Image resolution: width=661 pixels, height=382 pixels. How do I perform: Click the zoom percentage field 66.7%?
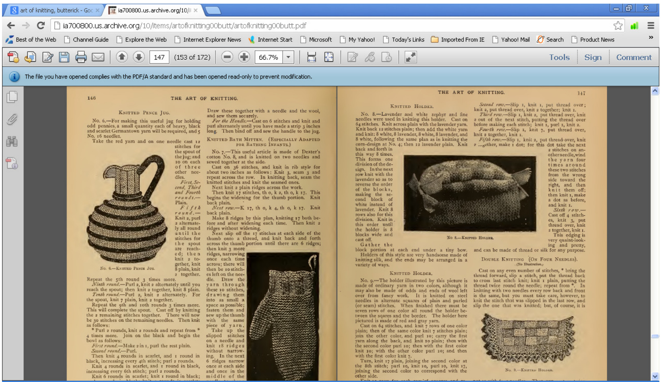pos(269,57)
